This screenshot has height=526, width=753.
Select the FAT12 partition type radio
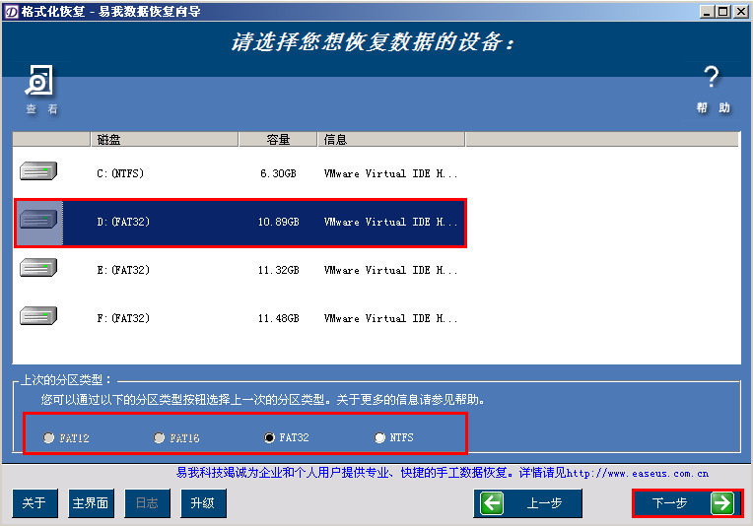pyautogui.click(x=48, y=437)
